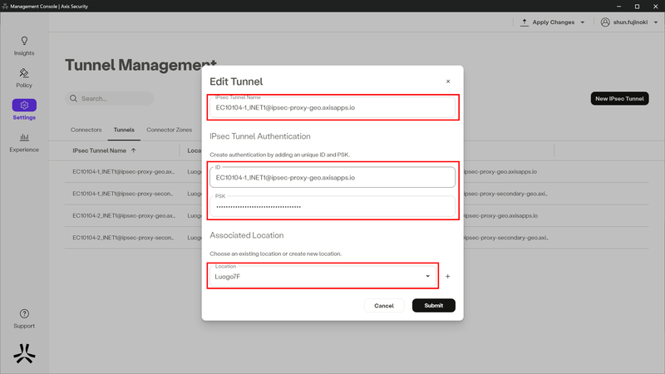Click the Tunnel Management page heading
This screenshot has width=665, height=374.
140,65
